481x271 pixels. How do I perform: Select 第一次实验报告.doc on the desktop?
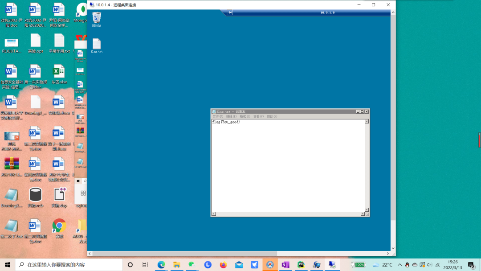35,76
